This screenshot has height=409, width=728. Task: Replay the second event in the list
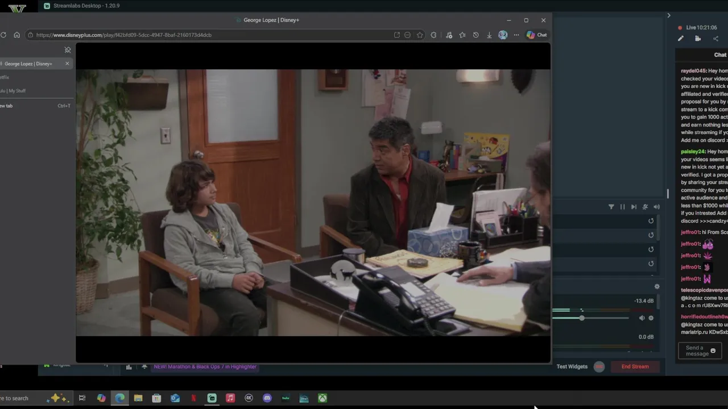(x=651, y=235)
